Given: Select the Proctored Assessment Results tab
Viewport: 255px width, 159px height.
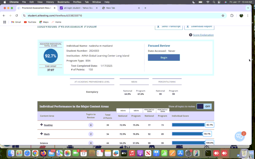Looking at the screenshot, I should click(x=37, y=8).
